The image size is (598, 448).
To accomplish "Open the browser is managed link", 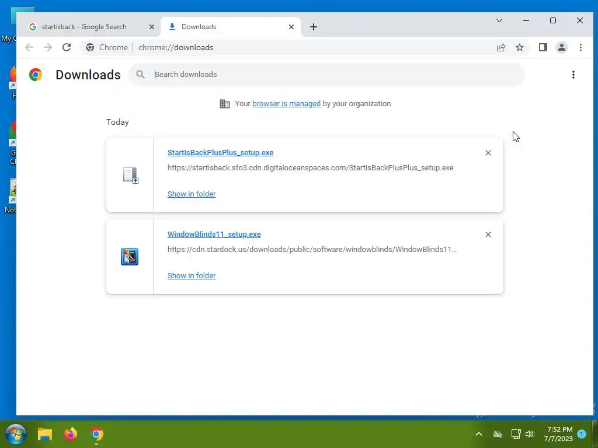I will (286, 104).
